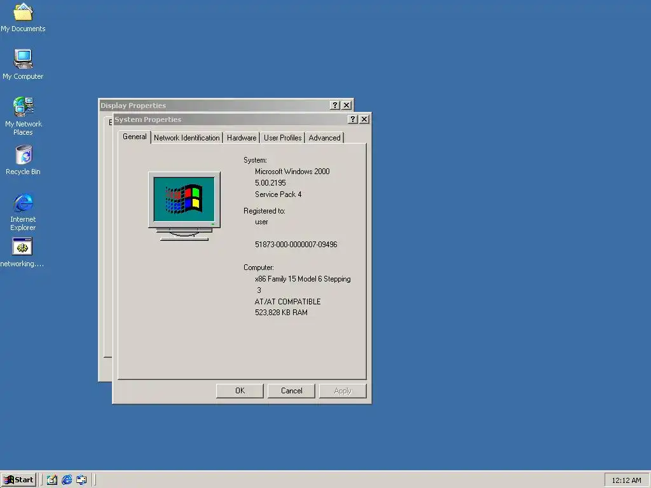Open the Start menu
Viewport: 651px width, 488px height.
click(18, 480)
